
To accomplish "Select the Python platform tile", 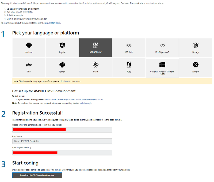I will (62, 67).
